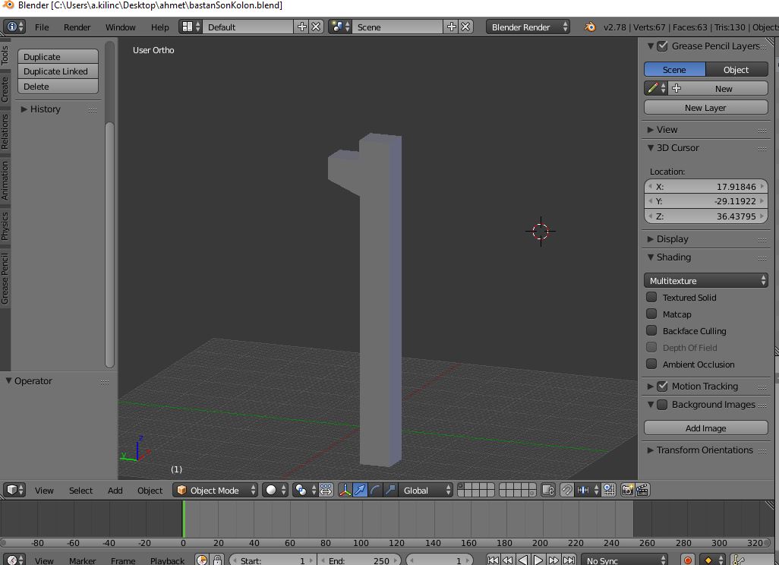
Task: Enable the magnet snapping icon
Action: (567, 490)
